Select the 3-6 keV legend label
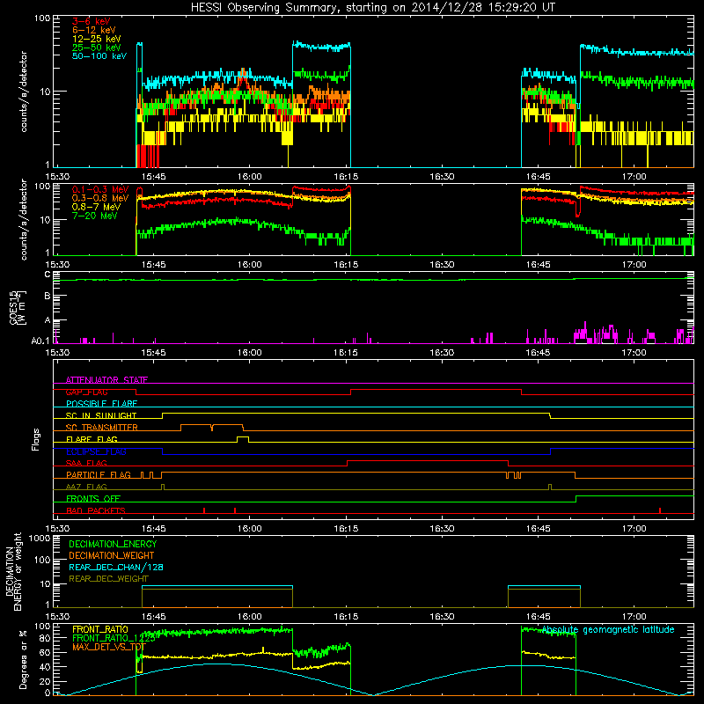 coord(91,21)
